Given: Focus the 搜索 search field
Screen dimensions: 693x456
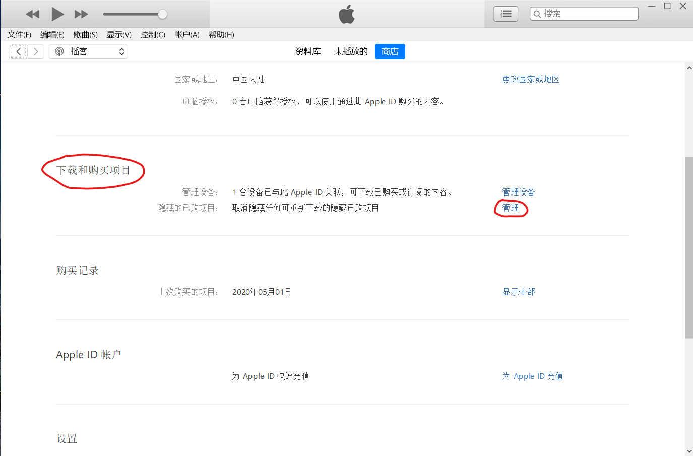Looking at the screenshot, I should click(584, 14).
